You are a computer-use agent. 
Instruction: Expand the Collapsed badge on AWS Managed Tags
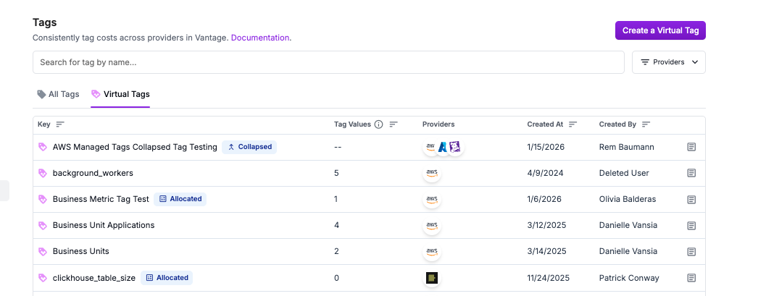(x=249, y=147)
